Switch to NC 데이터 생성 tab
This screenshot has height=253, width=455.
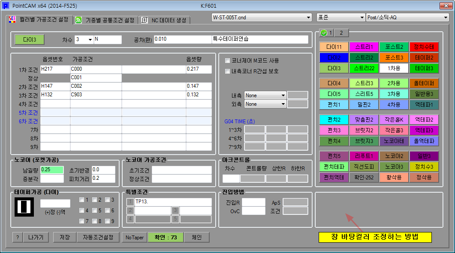[165, 20]
